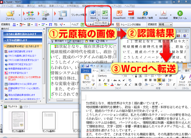
Task: Click the 自動で誤認識を見つけます link
Action: pos(20,51)
